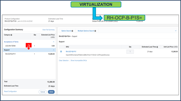The height and width of the screenshot is (101, 181).
Task: Click Unit List Price (USD) column header
Action: coord(170,47)
